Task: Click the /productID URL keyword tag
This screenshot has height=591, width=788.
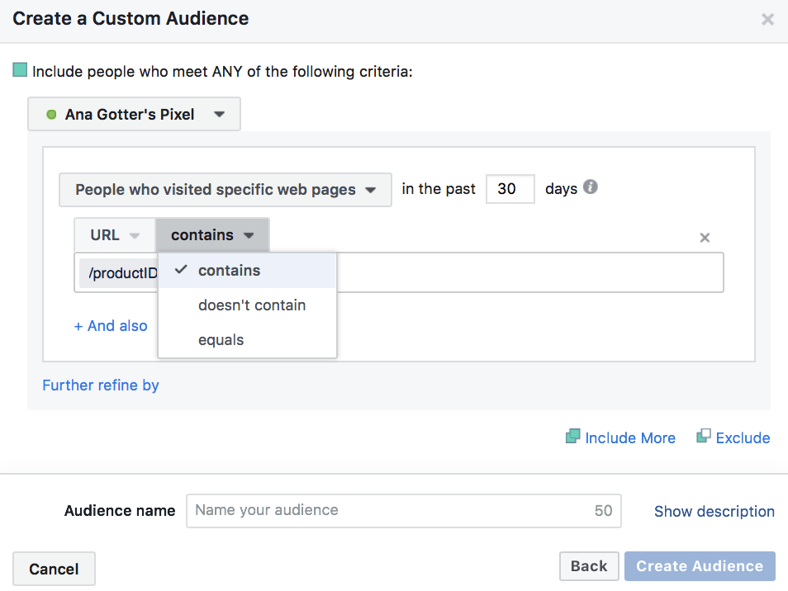Action: click(x=119, y=273)
